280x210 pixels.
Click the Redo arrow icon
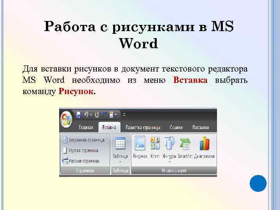pyautogui.click(x=97, y=115)
